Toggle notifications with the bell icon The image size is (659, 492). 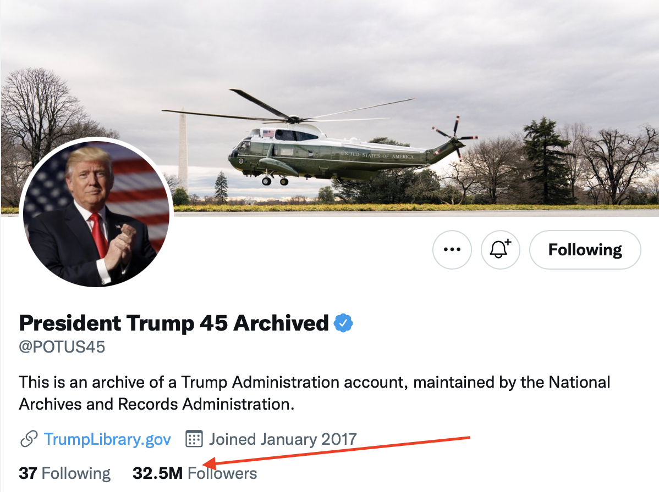click(500, 250)
